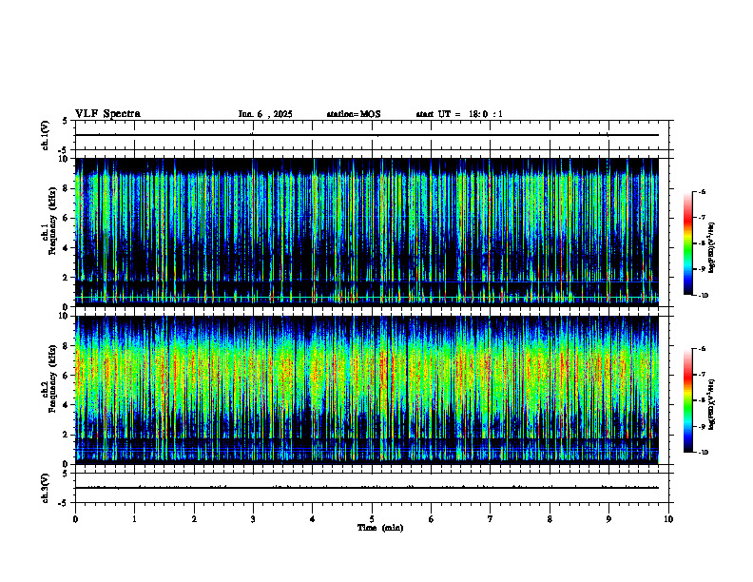The width and height of the screenshot is (753, 582).
Task: Select the date label "Jan. 6, 2025"
Action: (x=265, y=114)
